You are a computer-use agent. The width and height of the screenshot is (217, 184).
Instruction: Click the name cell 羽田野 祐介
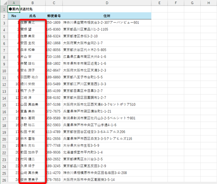point(33,77)
